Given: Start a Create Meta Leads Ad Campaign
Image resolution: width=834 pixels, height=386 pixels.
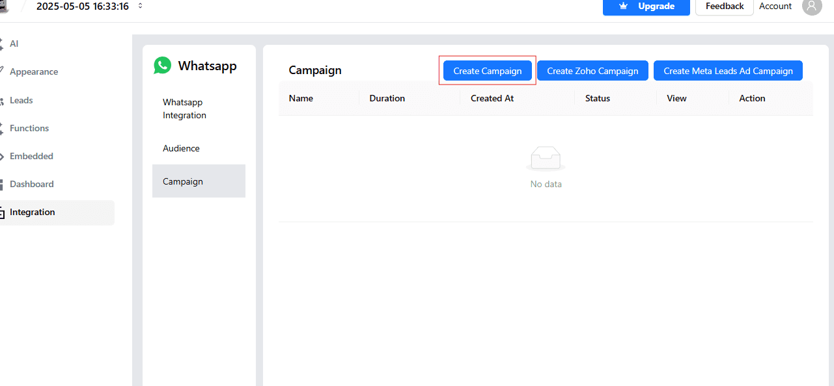Looking at the screenshot, I should [x=728, y=71].
